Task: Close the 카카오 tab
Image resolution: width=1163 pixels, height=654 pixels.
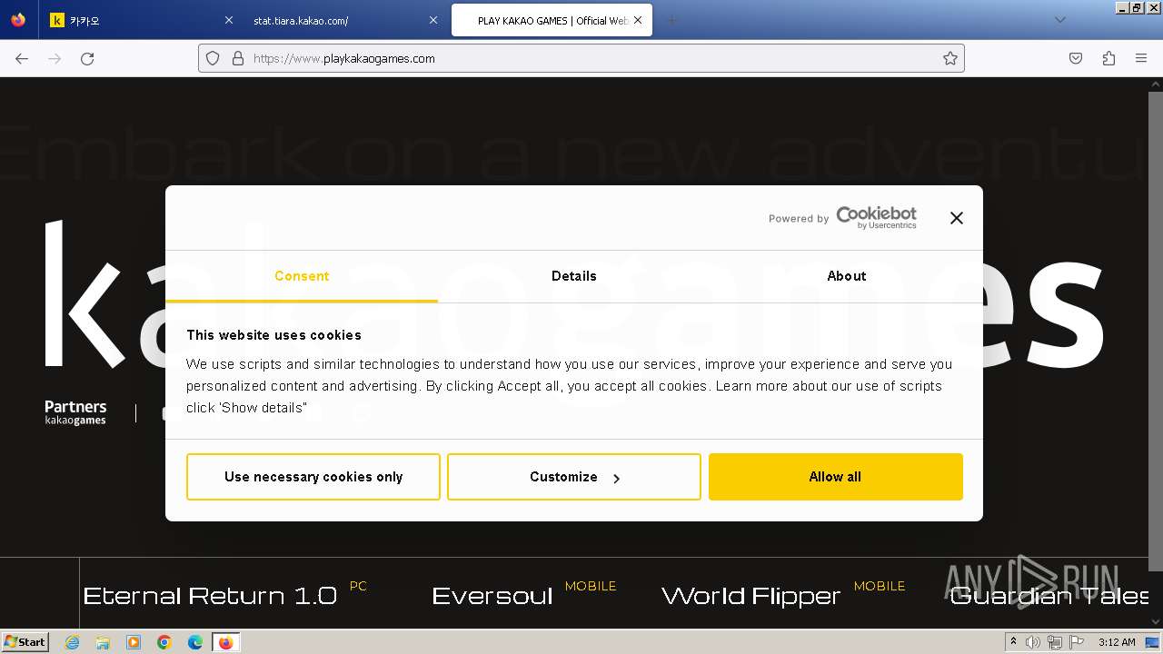Action: tap(228, 20)
